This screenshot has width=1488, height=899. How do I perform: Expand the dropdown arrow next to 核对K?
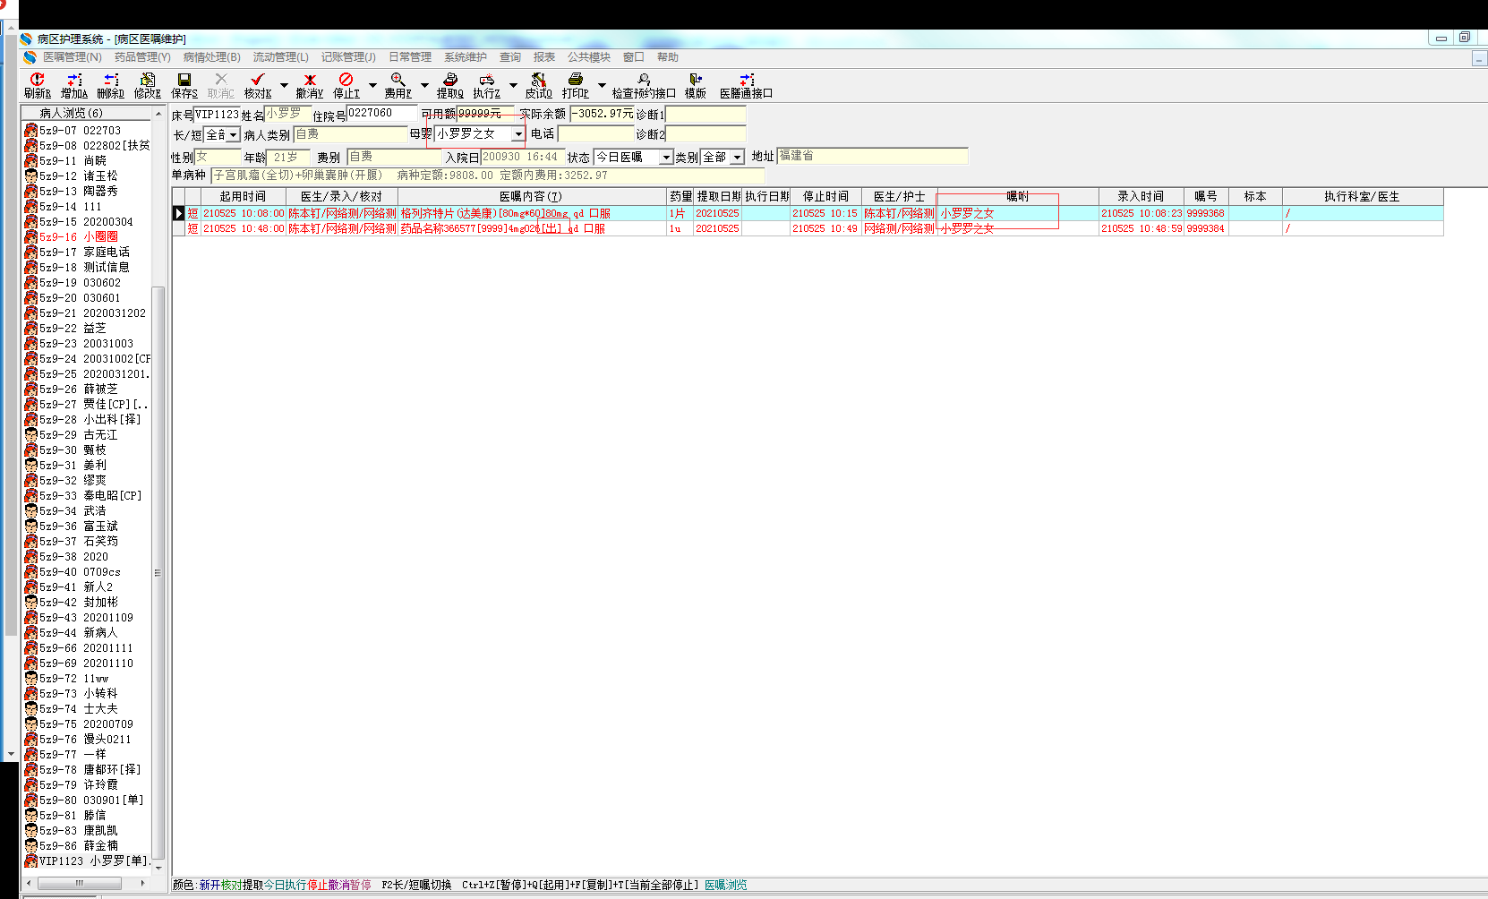[x=284, y=86]
